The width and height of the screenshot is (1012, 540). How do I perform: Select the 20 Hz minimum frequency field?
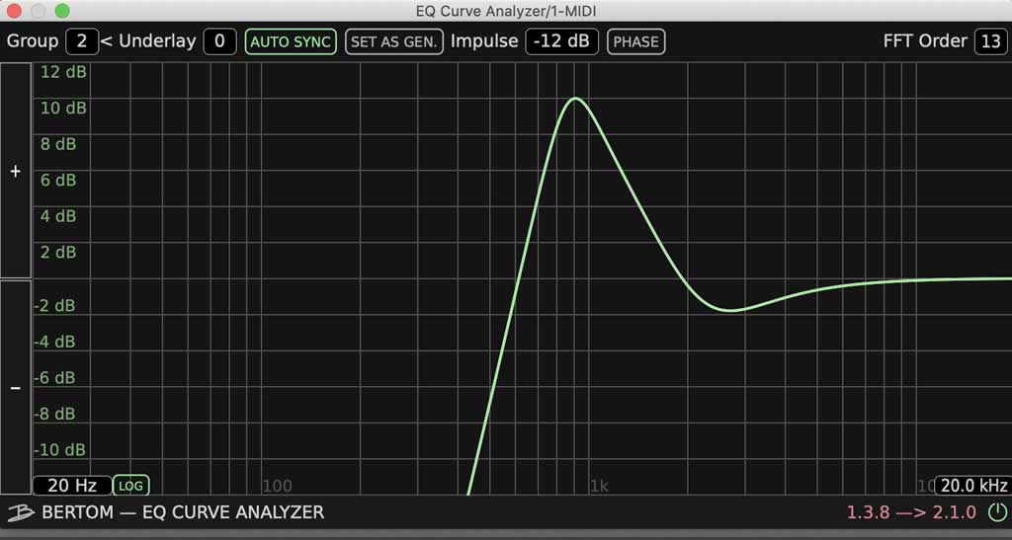click(71, 486)
